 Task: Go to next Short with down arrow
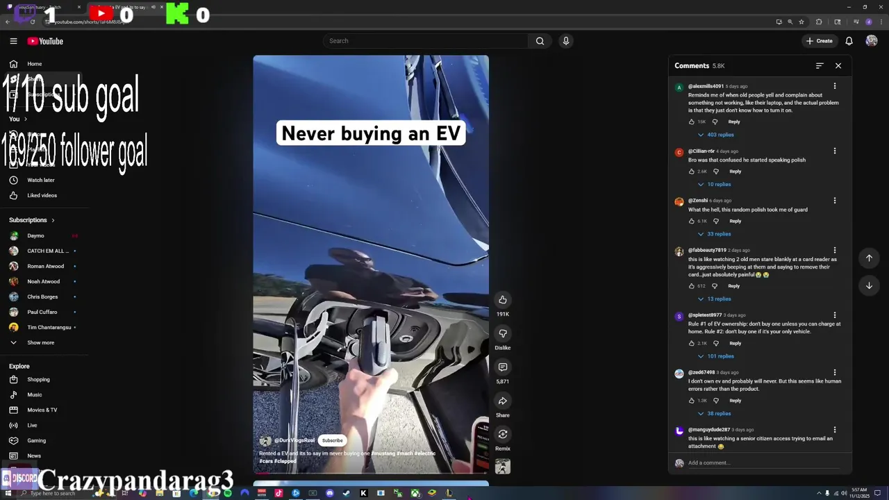coord(869,285)
